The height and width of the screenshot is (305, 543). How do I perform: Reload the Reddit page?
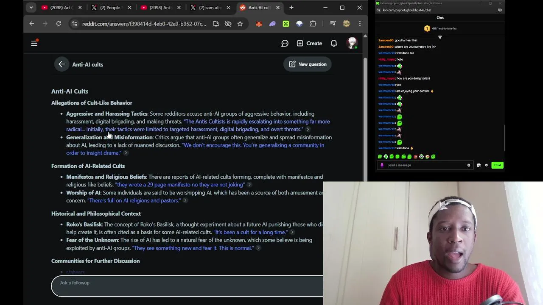(x=59, y=24)
